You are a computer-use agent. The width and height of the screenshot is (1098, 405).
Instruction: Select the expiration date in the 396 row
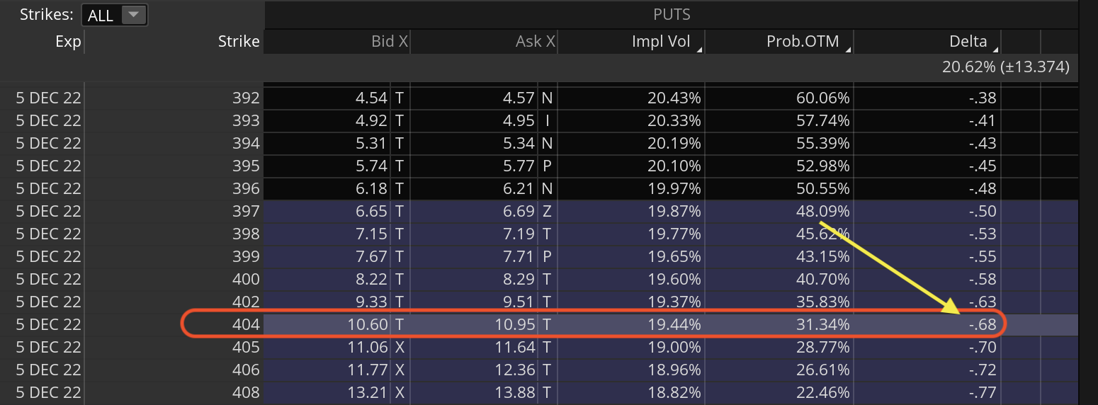[49, 188]
